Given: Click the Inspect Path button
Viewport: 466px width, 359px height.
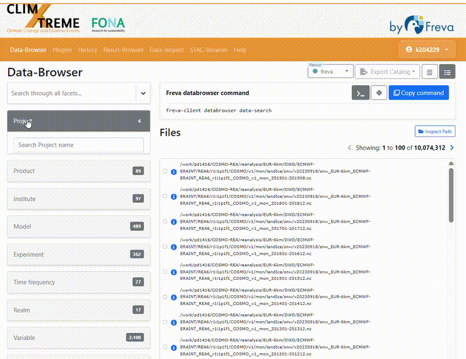Looking at the screenshot, I should coord(435,131).
